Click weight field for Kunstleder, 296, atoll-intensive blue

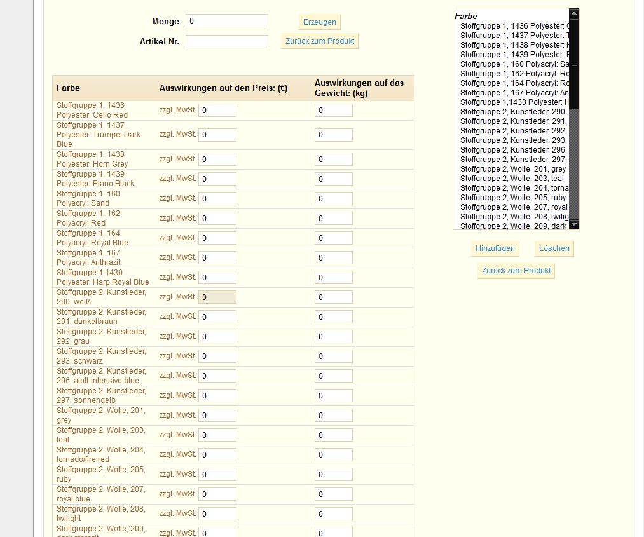pyautogui.click(x=334, y=376)
